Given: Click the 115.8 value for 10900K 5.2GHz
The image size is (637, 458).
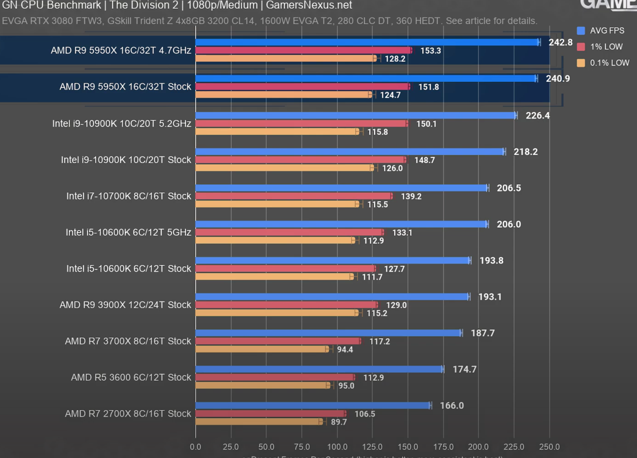Looking at the screenshot, I should (x=377, y=132).
